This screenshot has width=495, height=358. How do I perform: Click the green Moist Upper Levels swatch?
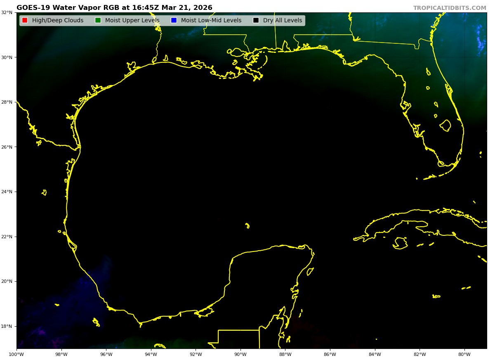[x=98, y=21]
